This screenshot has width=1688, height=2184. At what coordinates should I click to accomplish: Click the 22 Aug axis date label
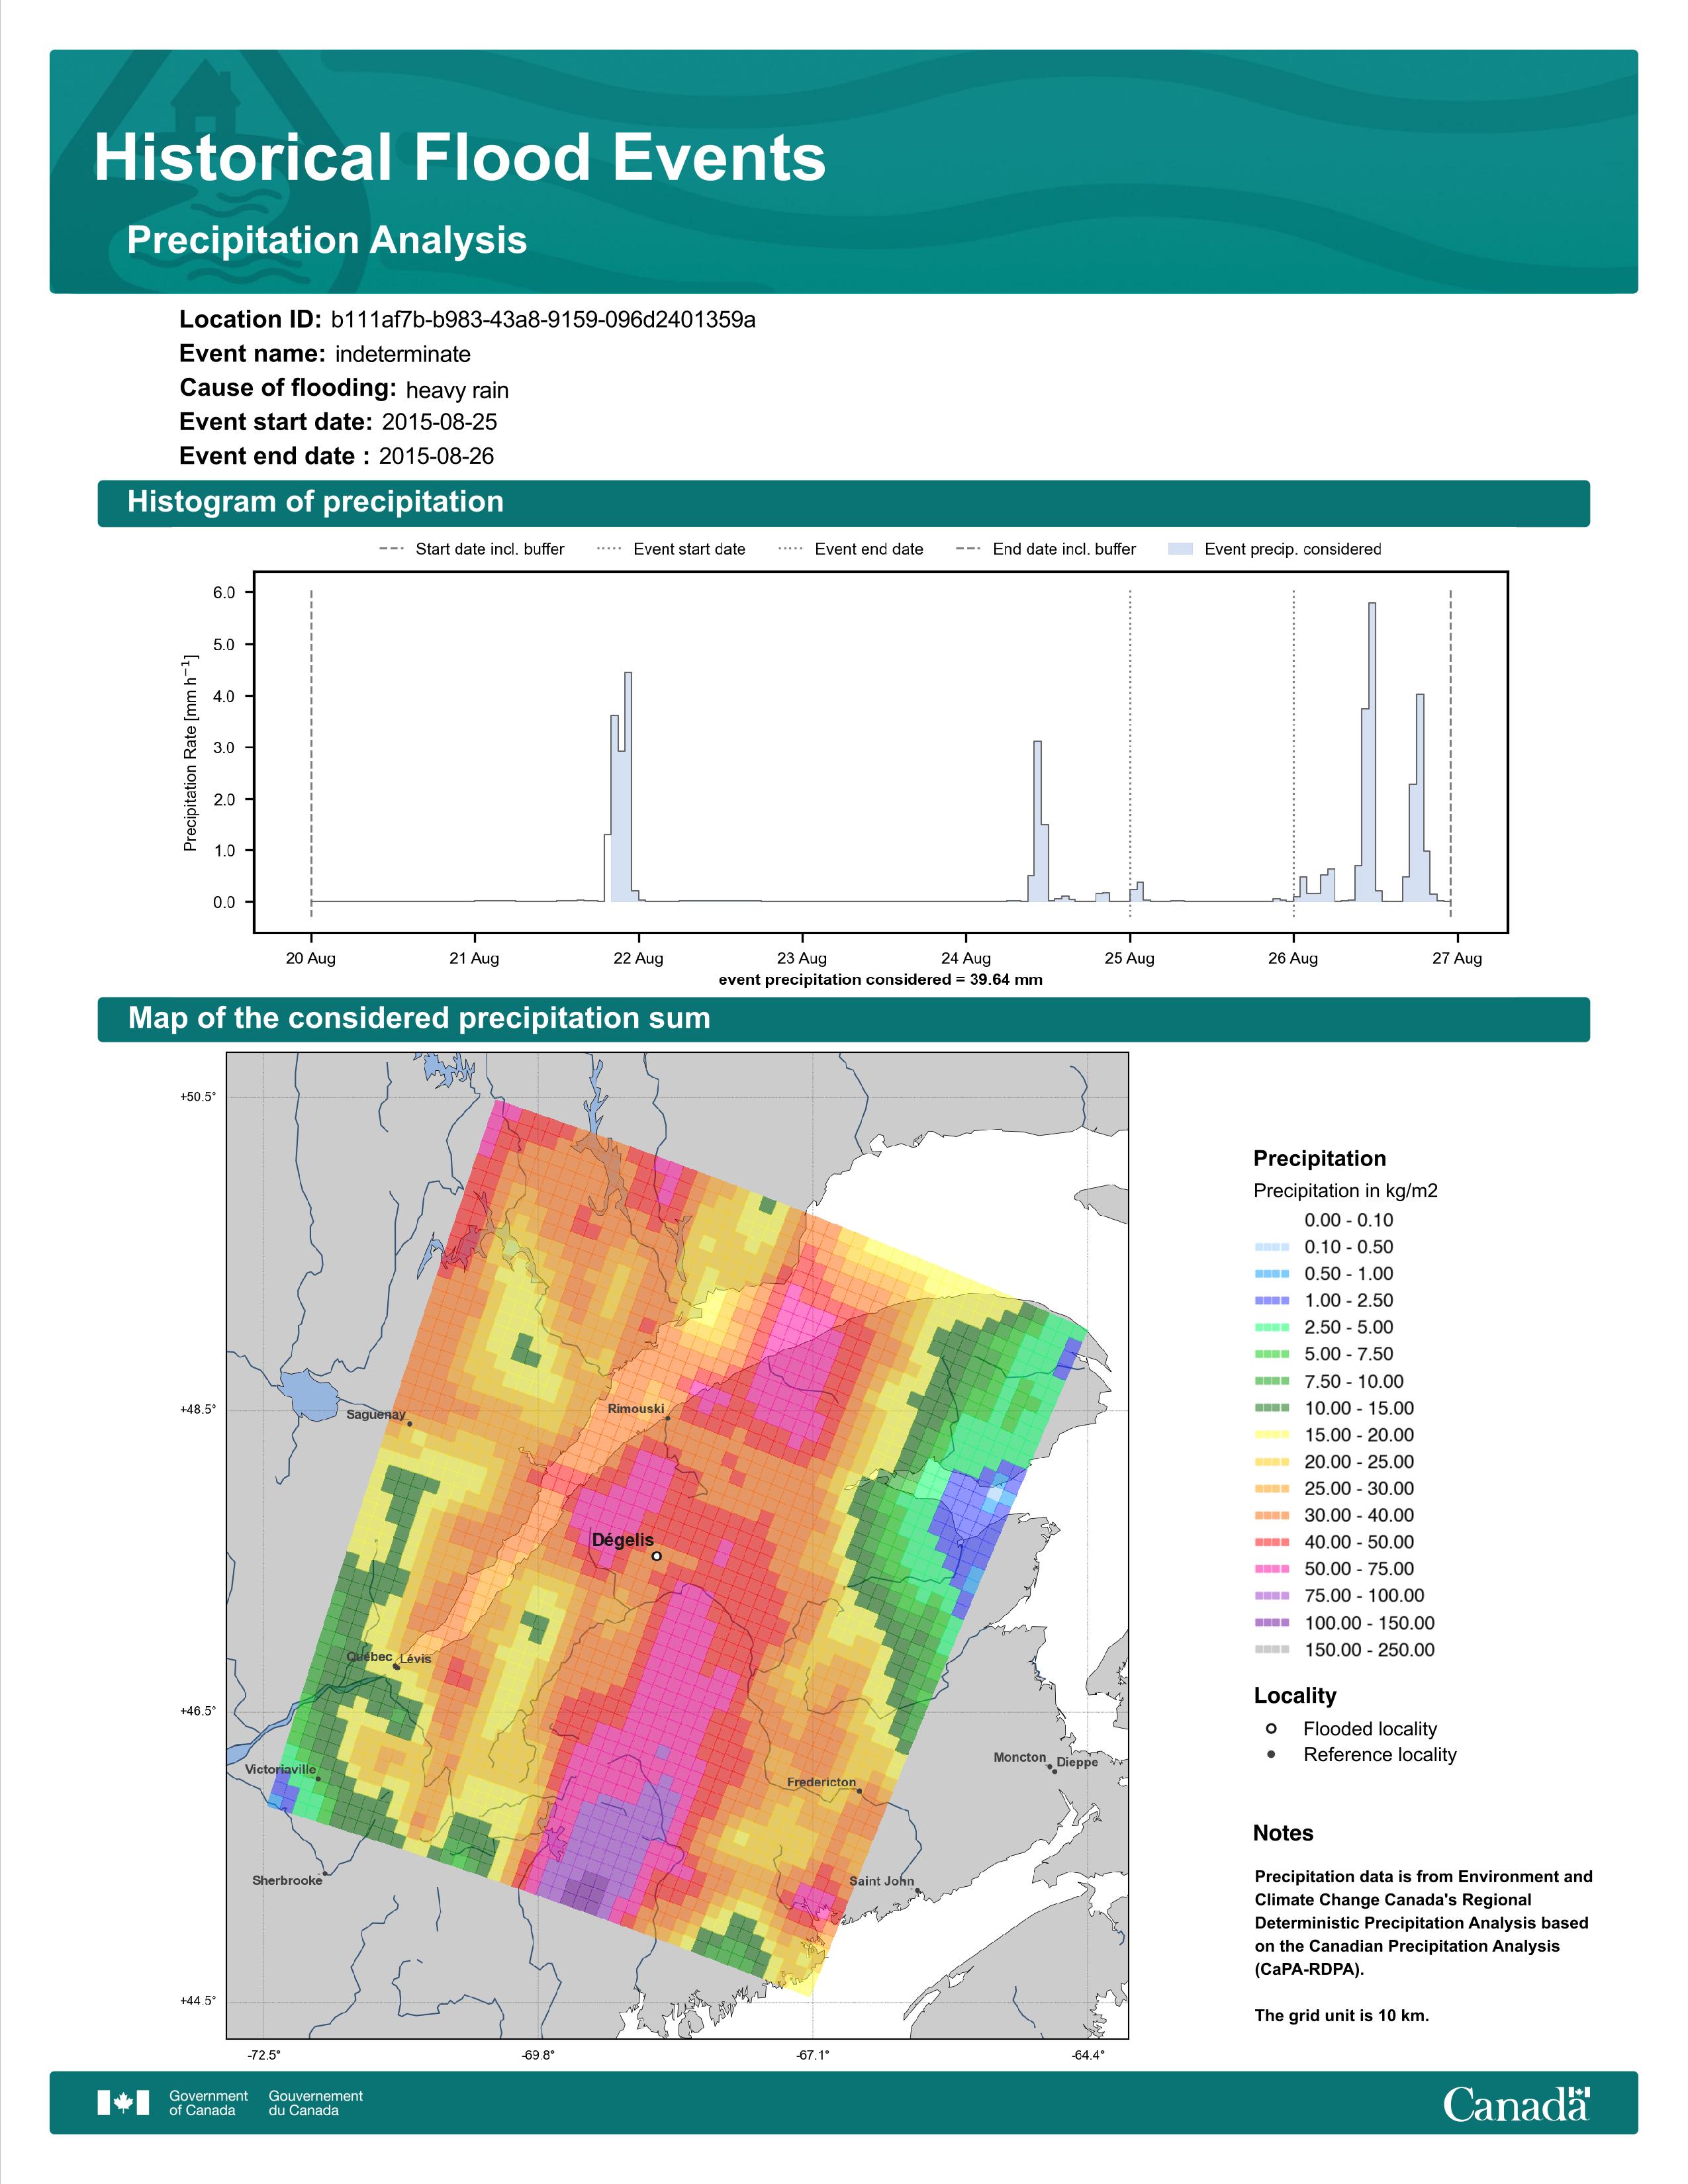pyautogui.click(x=638, y=958)
